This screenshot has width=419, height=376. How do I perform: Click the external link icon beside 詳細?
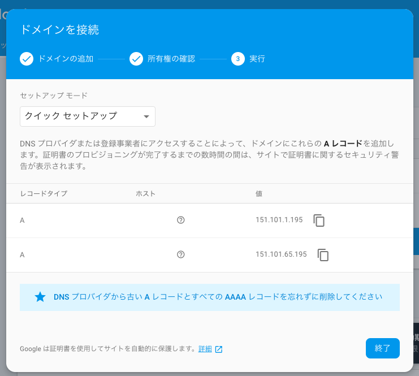coord(219,349)
